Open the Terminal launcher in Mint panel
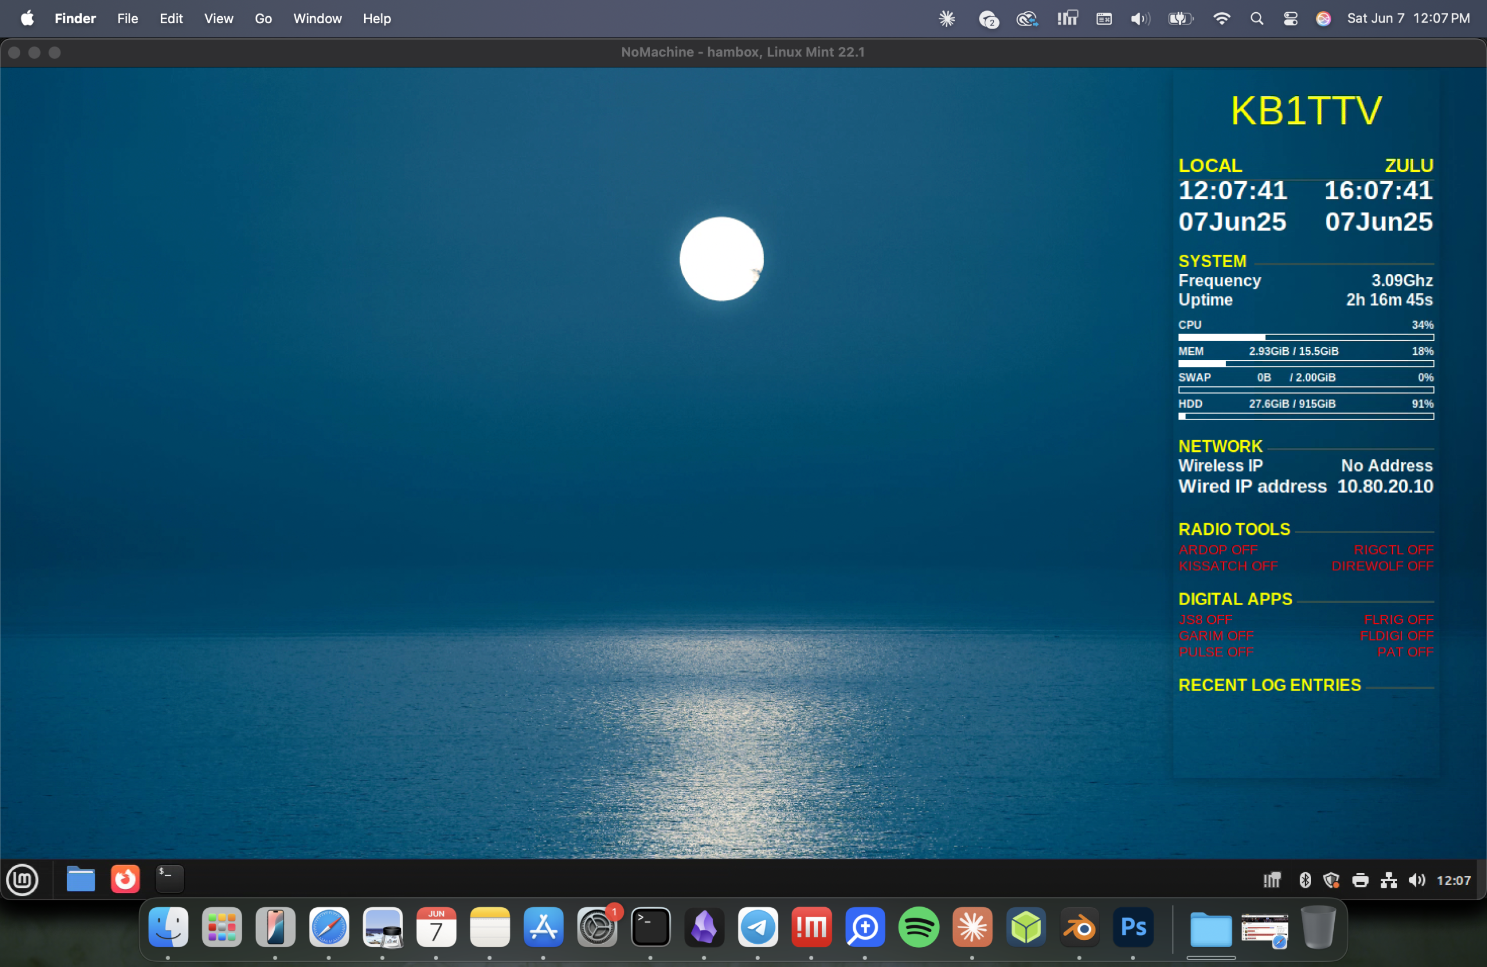The width and height of the screenshot is (1487, 967). (x=169, y=879)
